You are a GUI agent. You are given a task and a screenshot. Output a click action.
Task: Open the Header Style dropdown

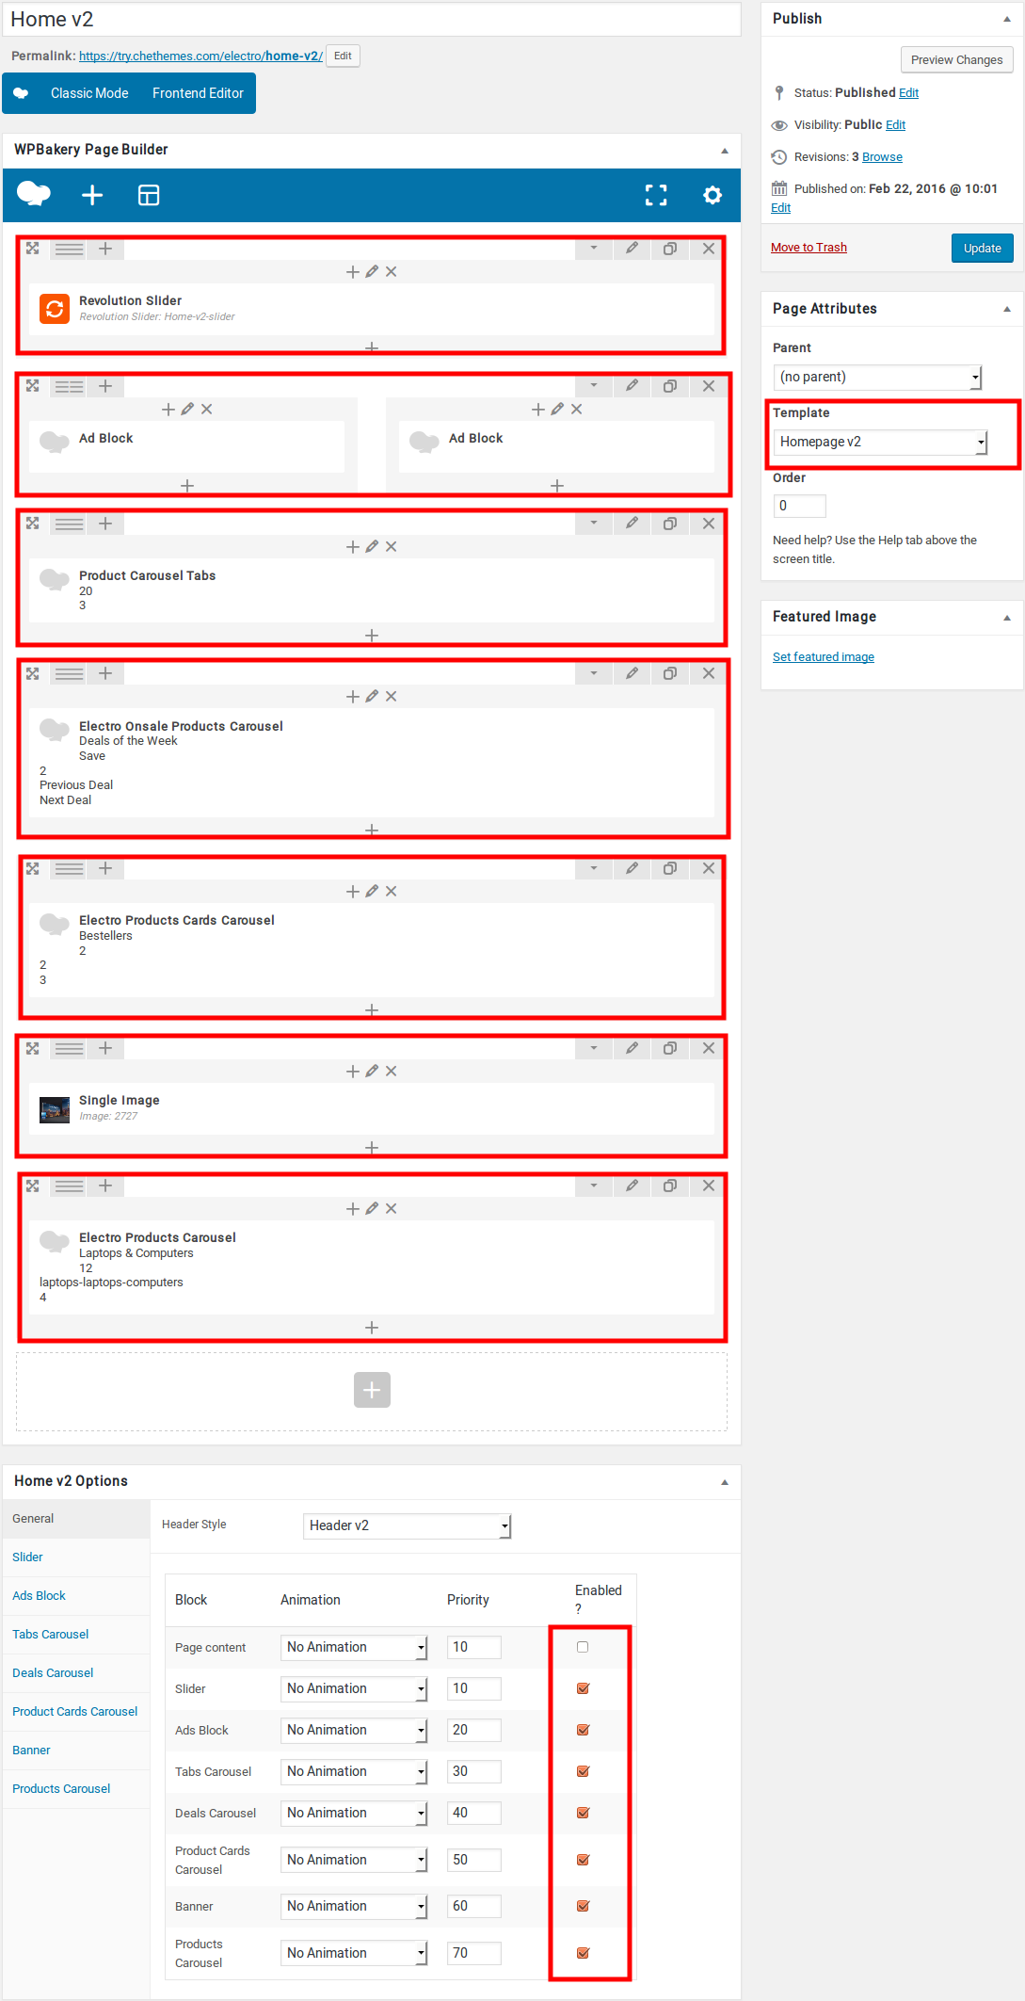click(407, 1525)
